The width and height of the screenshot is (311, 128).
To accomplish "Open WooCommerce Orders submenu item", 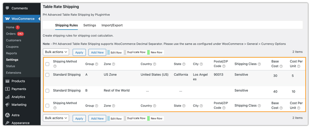I will [x=11, y=34].
